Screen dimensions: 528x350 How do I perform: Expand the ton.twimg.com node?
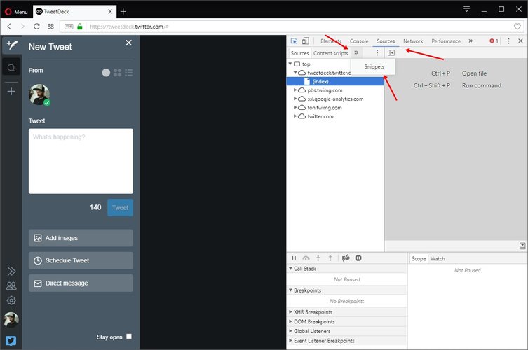[295, 108]
